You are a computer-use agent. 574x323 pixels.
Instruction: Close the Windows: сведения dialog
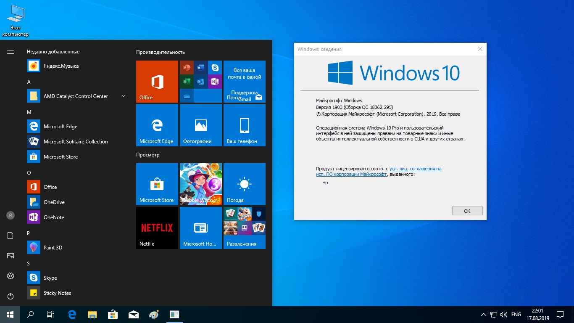(x=480, y=49)
